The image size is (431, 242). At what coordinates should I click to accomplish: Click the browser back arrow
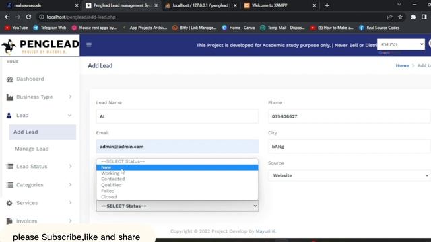(x=7, y=17)
